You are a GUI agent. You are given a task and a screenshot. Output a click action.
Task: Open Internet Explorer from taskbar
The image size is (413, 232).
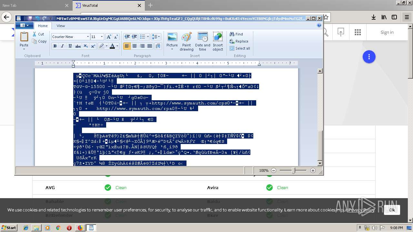pyautogui.click(x=26, y=228)
